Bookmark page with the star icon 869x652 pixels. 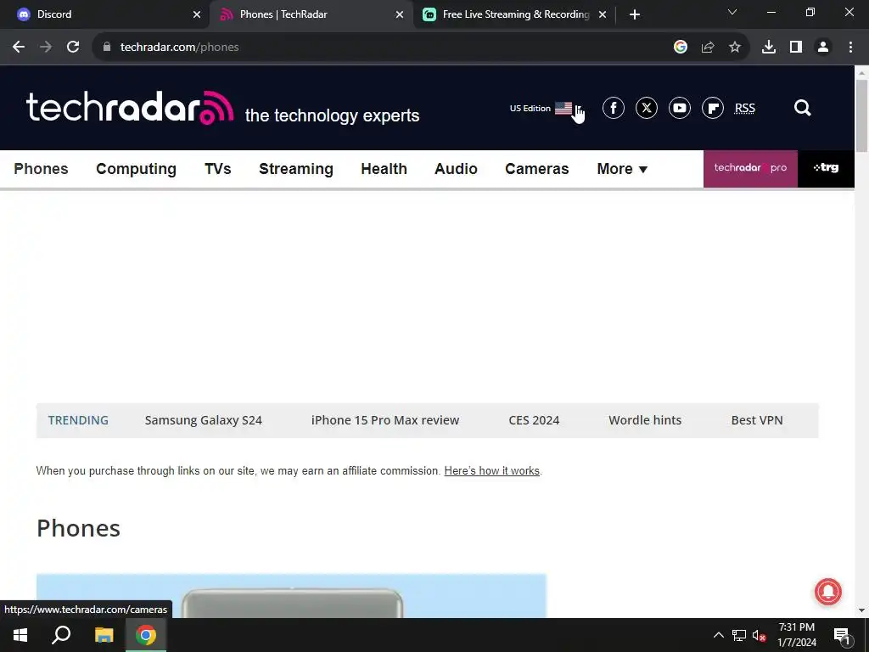pyautogui.click(x=734, y=48)
